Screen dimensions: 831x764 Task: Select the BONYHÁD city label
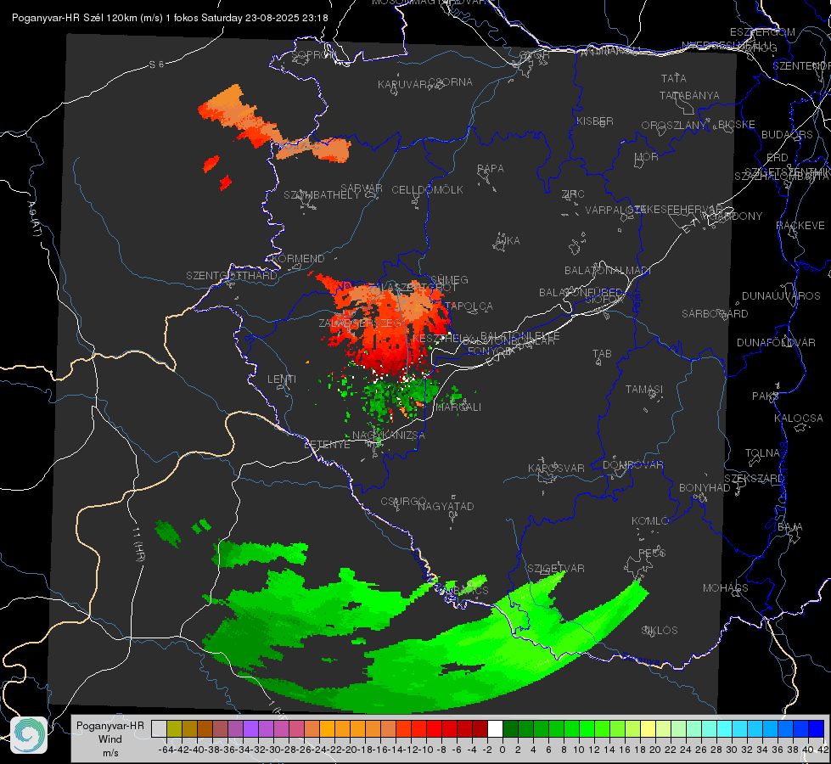click(x=705, y=488)
